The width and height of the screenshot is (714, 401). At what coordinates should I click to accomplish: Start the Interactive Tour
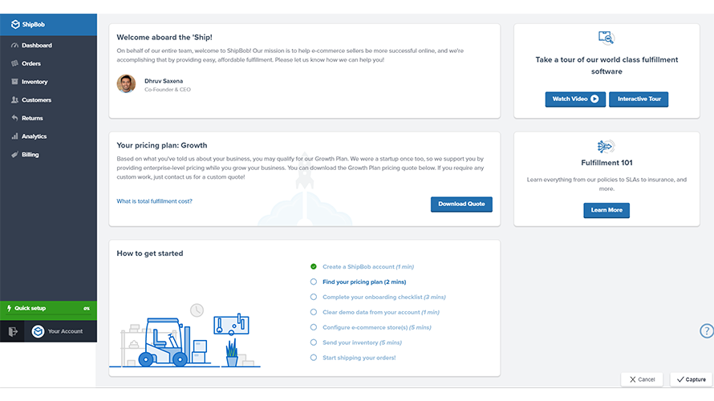[638, 99]
